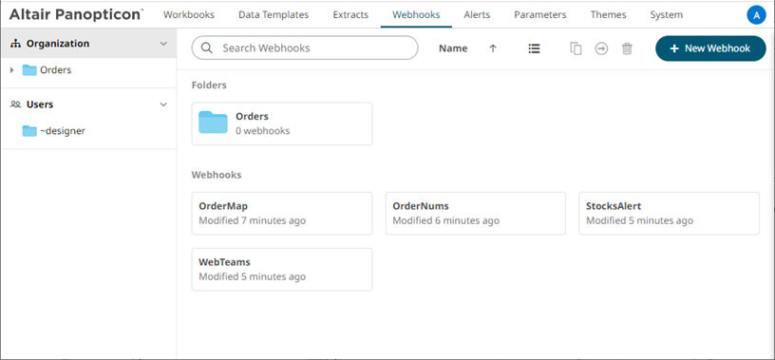
Task: Open the OrderMap webhook card
Action: [x=282, y=213]
